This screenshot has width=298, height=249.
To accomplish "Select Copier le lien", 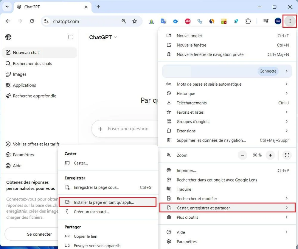I will (x=108, y=236).
